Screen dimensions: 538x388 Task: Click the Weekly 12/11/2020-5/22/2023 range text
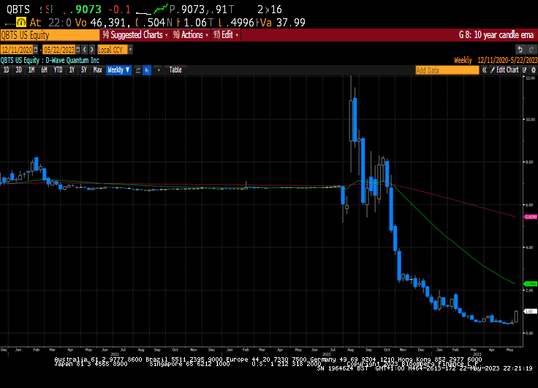coord(496,61)
